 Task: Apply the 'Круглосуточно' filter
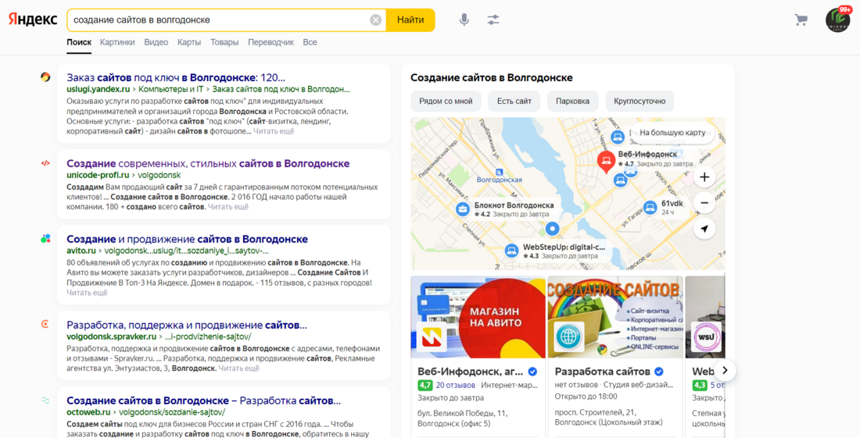pos(640,101)
